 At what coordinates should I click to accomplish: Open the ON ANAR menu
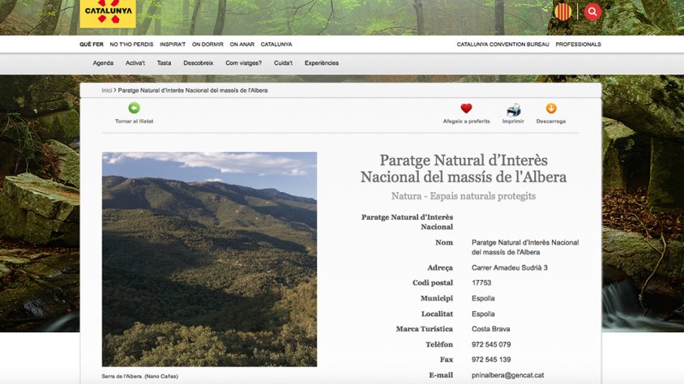[242, 45]
